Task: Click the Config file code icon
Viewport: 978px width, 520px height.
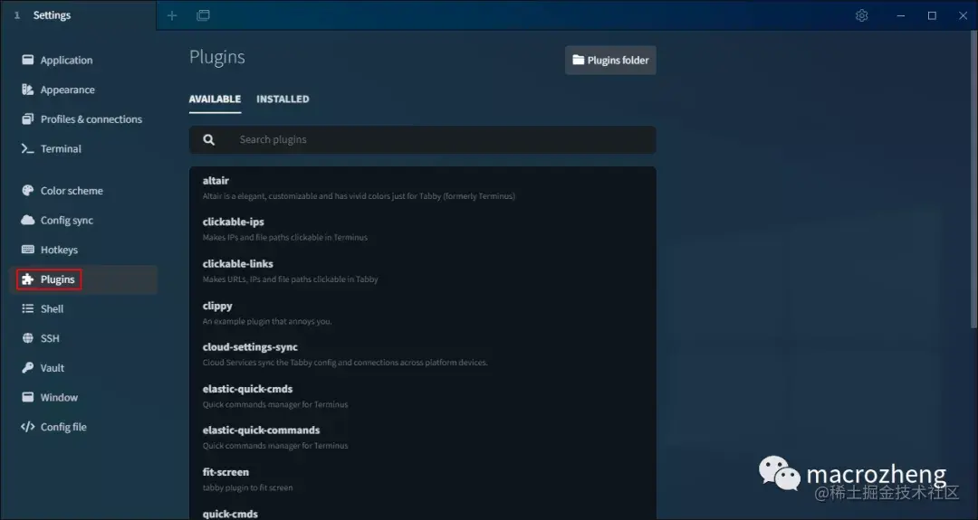Action: click(x=27, y=427)
